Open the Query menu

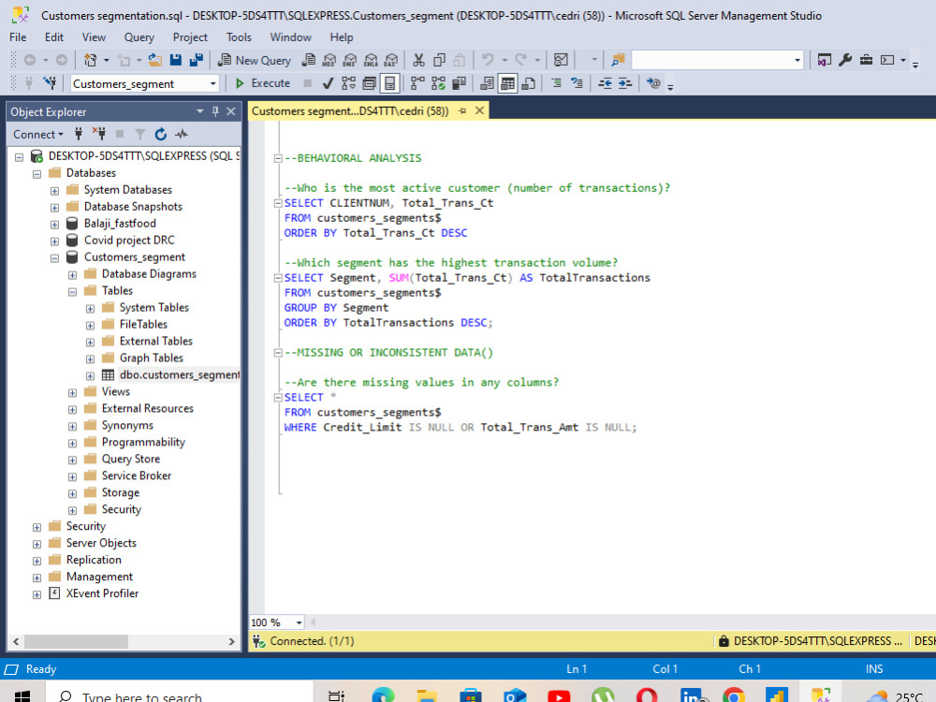(x=139, y=37)
